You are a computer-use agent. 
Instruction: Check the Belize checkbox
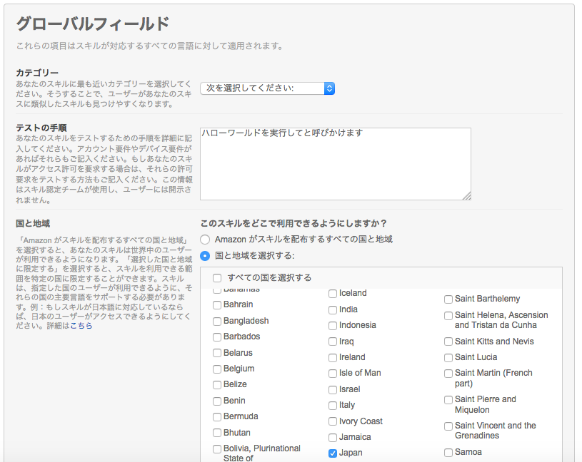pyautogui.click(x=217, y=385)
